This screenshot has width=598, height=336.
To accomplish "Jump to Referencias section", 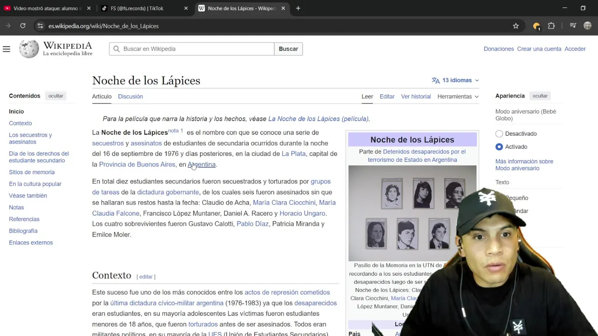I will pos(24,219).
